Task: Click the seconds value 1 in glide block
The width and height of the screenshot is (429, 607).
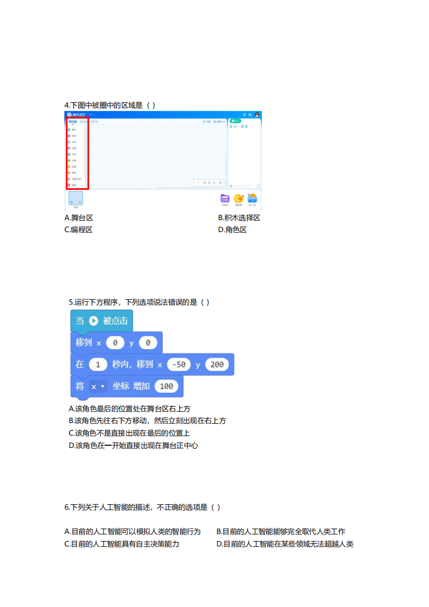Action: (98, 364)
